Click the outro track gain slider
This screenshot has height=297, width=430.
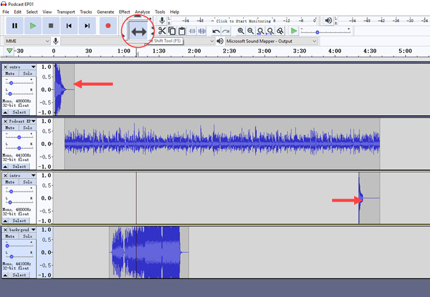click(12, 83)
